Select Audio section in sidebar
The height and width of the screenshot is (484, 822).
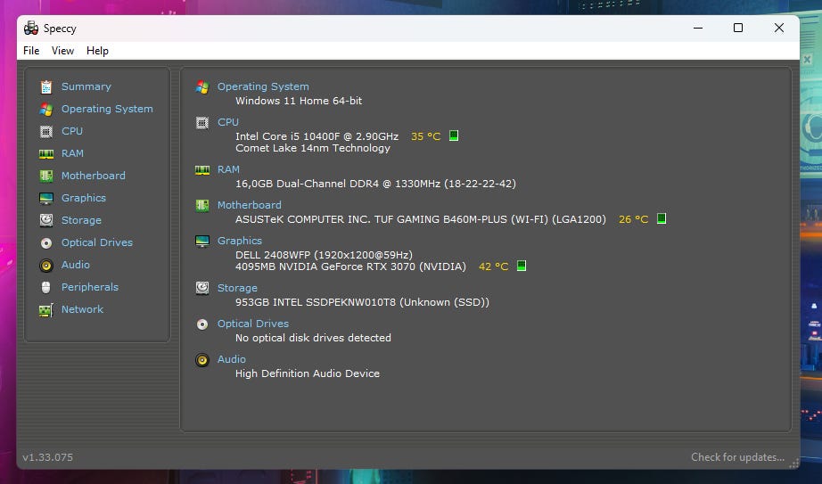[x=76, y=265]
